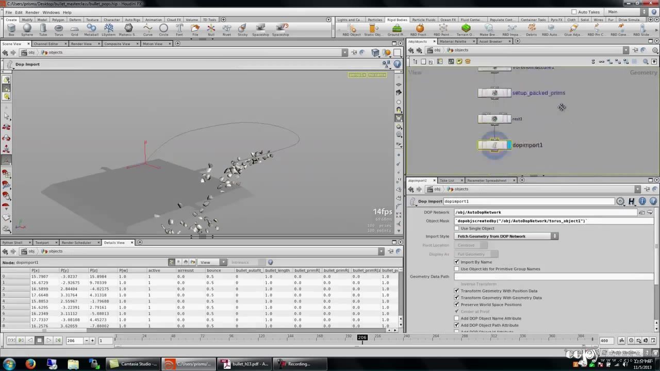Select the Sphere shelf tool

(x=27, y=30)
